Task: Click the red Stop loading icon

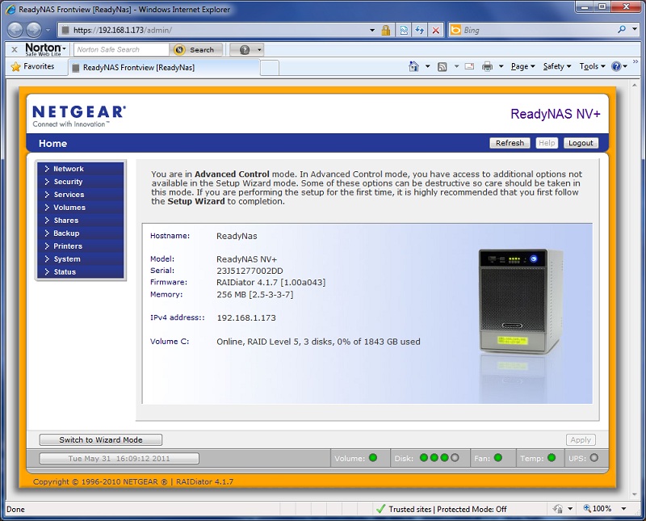Action: [435, 30]
